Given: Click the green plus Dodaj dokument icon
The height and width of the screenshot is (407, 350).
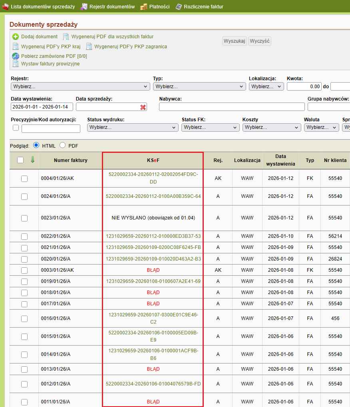Looking at the screenshot, I should [16, 37].
